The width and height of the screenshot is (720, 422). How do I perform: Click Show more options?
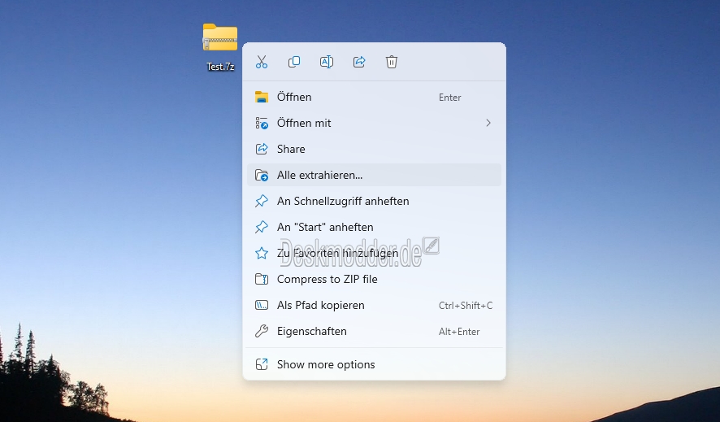tap(375, 364)
